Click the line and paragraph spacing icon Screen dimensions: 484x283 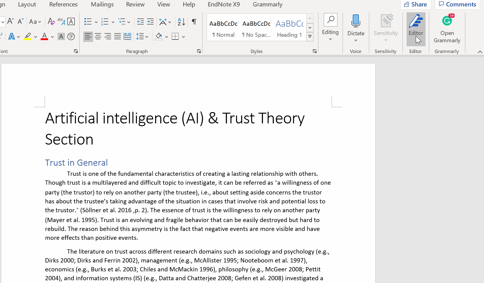click(140, 37)
